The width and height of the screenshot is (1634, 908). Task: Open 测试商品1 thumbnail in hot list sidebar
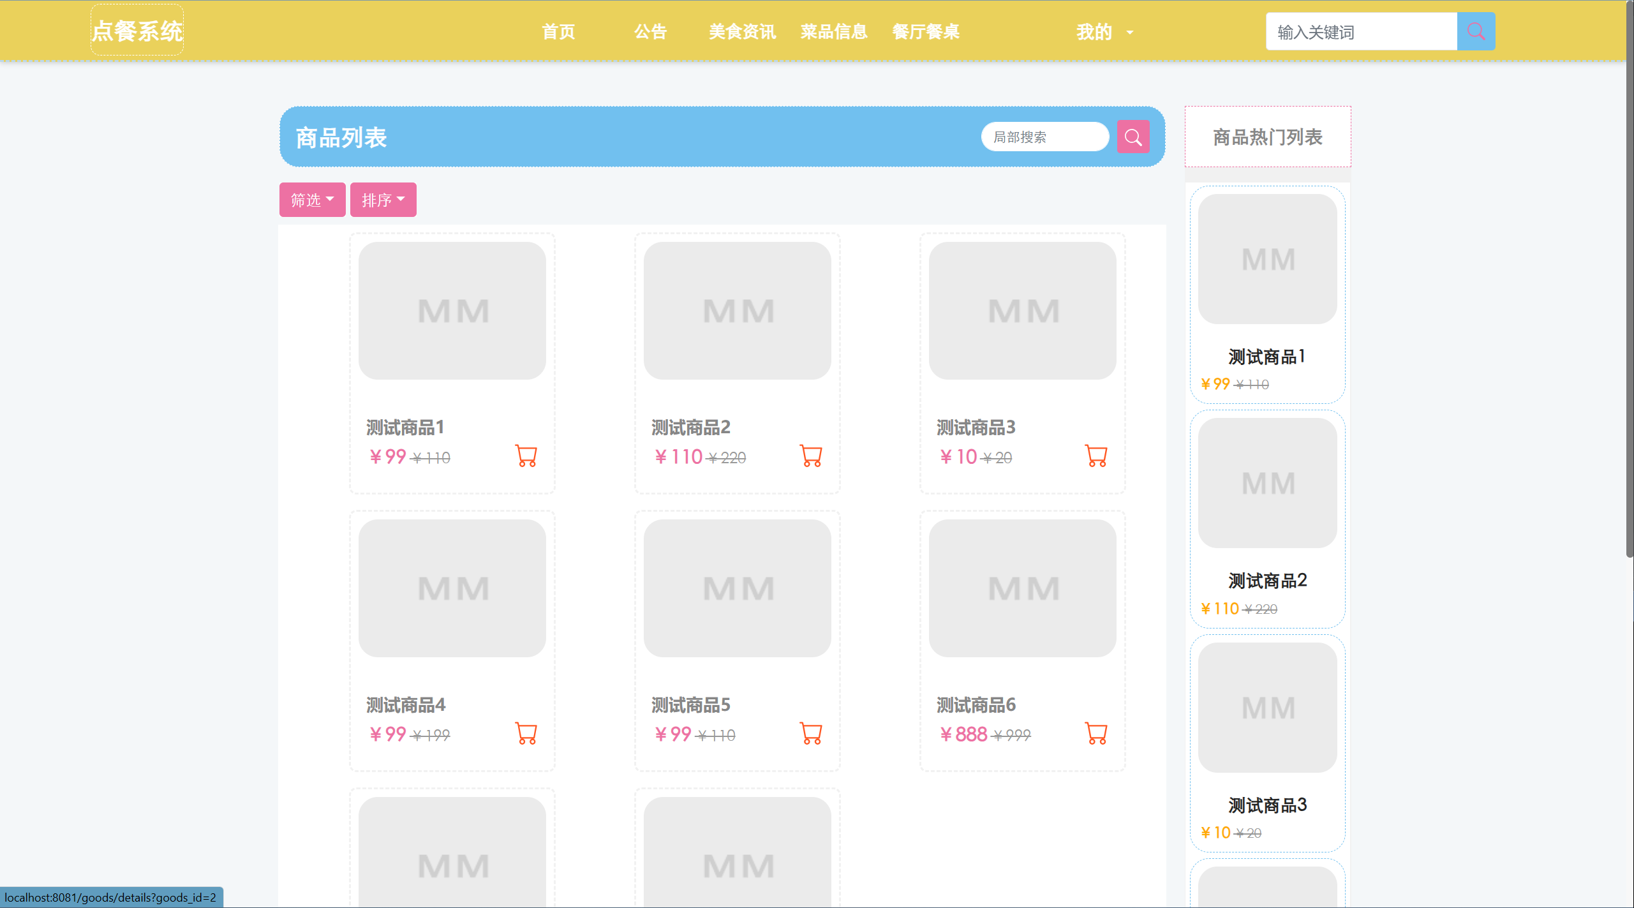click(1267, 259)
